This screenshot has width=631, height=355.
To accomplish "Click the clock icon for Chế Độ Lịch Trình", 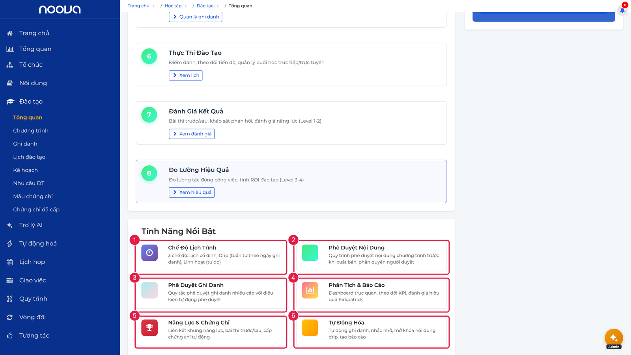I will coord(149,253).
